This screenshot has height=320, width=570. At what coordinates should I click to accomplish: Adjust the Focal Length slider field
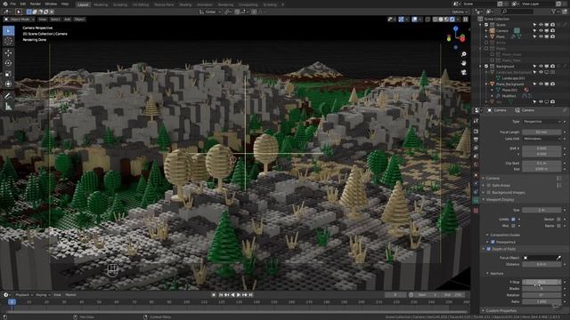click(x=541, y=132)
